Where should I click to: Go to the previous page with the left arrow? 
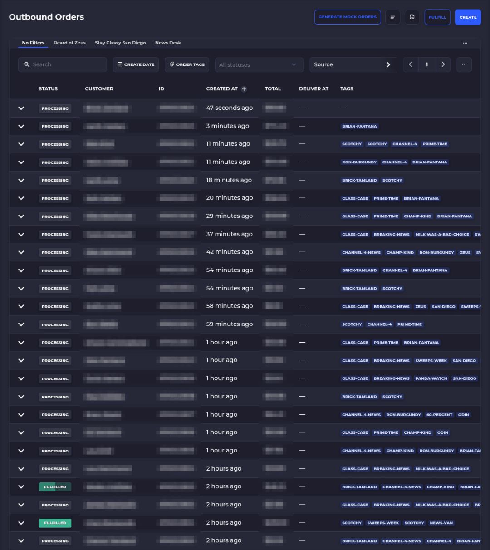411,64
